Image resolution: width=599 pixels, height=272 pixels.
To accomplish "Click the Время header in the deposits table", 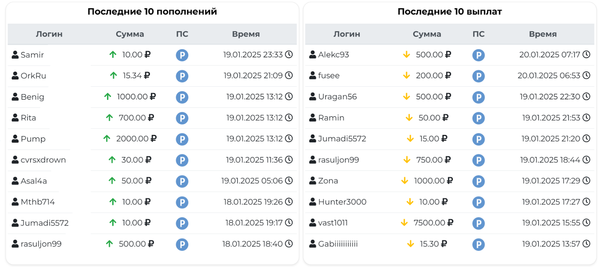I will [x=246, y=34].
